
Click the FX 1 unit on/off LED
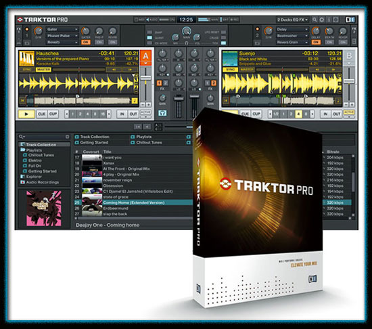pyautogui.click(x=27, y=29)
